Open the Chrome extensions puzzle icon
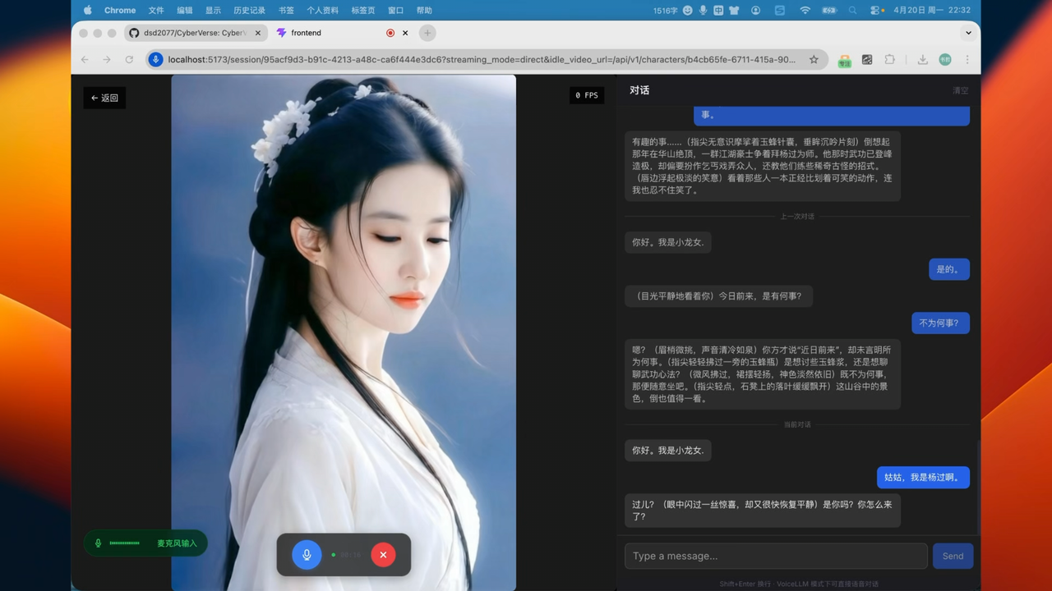This screenshot has height=591, width=1052. [x=889, y=59]
